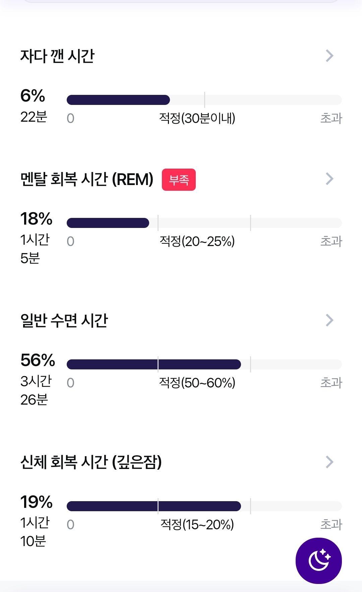Tap the red 부족 badge
The image size is (362, 592).
tap(179, 180)
